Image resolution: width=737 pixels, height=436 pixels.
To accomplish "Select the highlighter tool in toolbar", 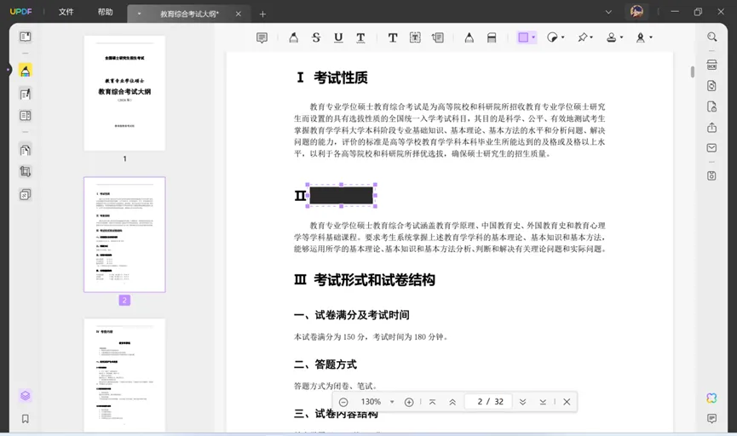I will (x=293, y=37).
